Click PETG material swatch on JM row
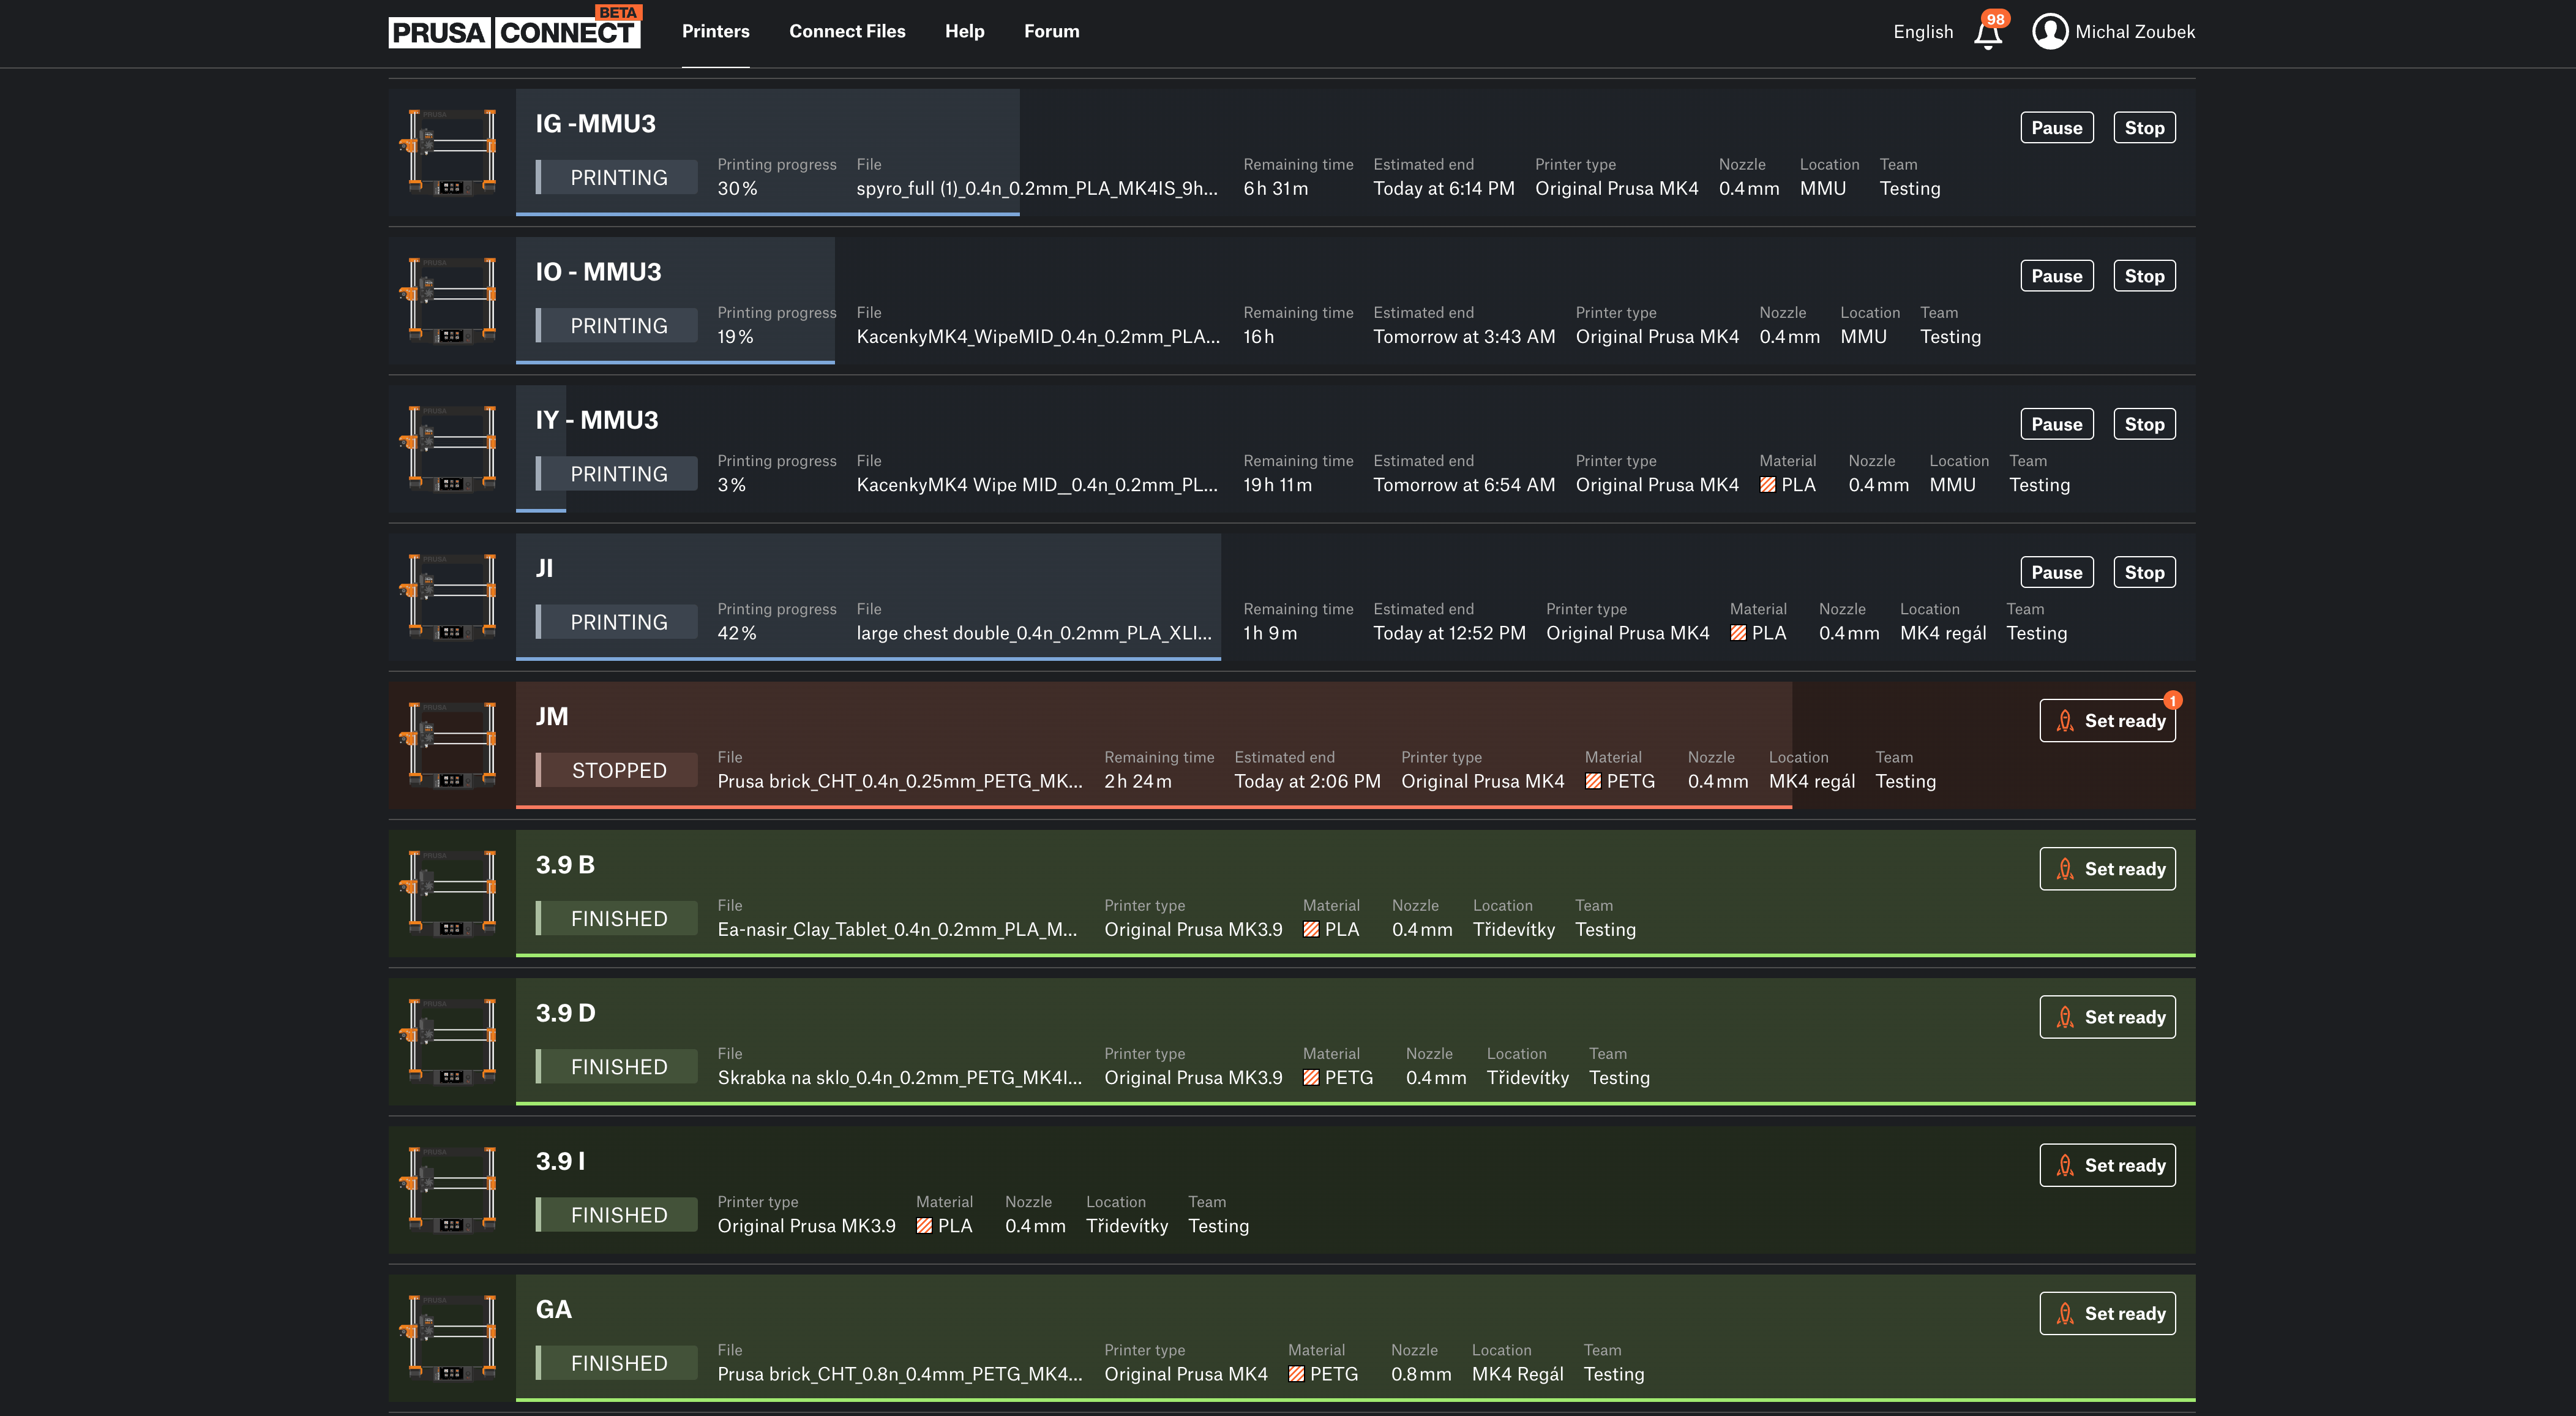 [x=1593, y=781]
